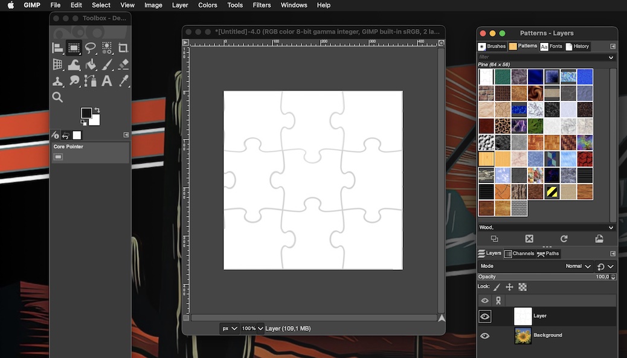Switch to the Channels tab
This screenshot has height=358, width=627.
tap(519, 254)
